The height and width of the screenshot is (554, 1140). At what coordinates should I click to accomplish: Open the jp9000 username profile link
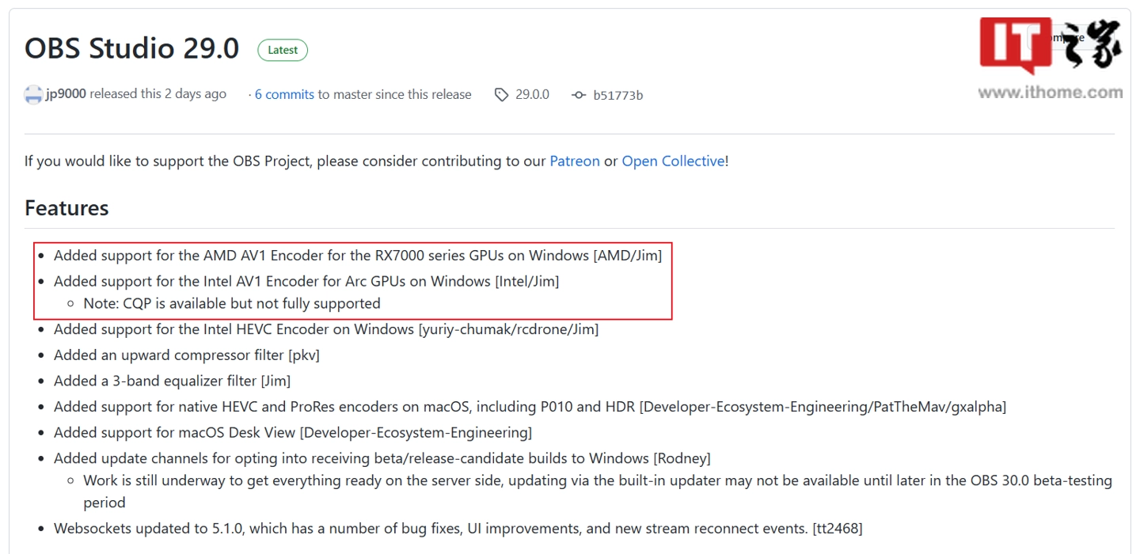66,94
